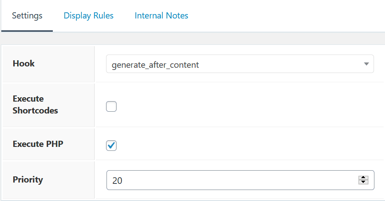Click the Hook field label
This screenshot has width=385, height=201.
click(x=24, y=64)
